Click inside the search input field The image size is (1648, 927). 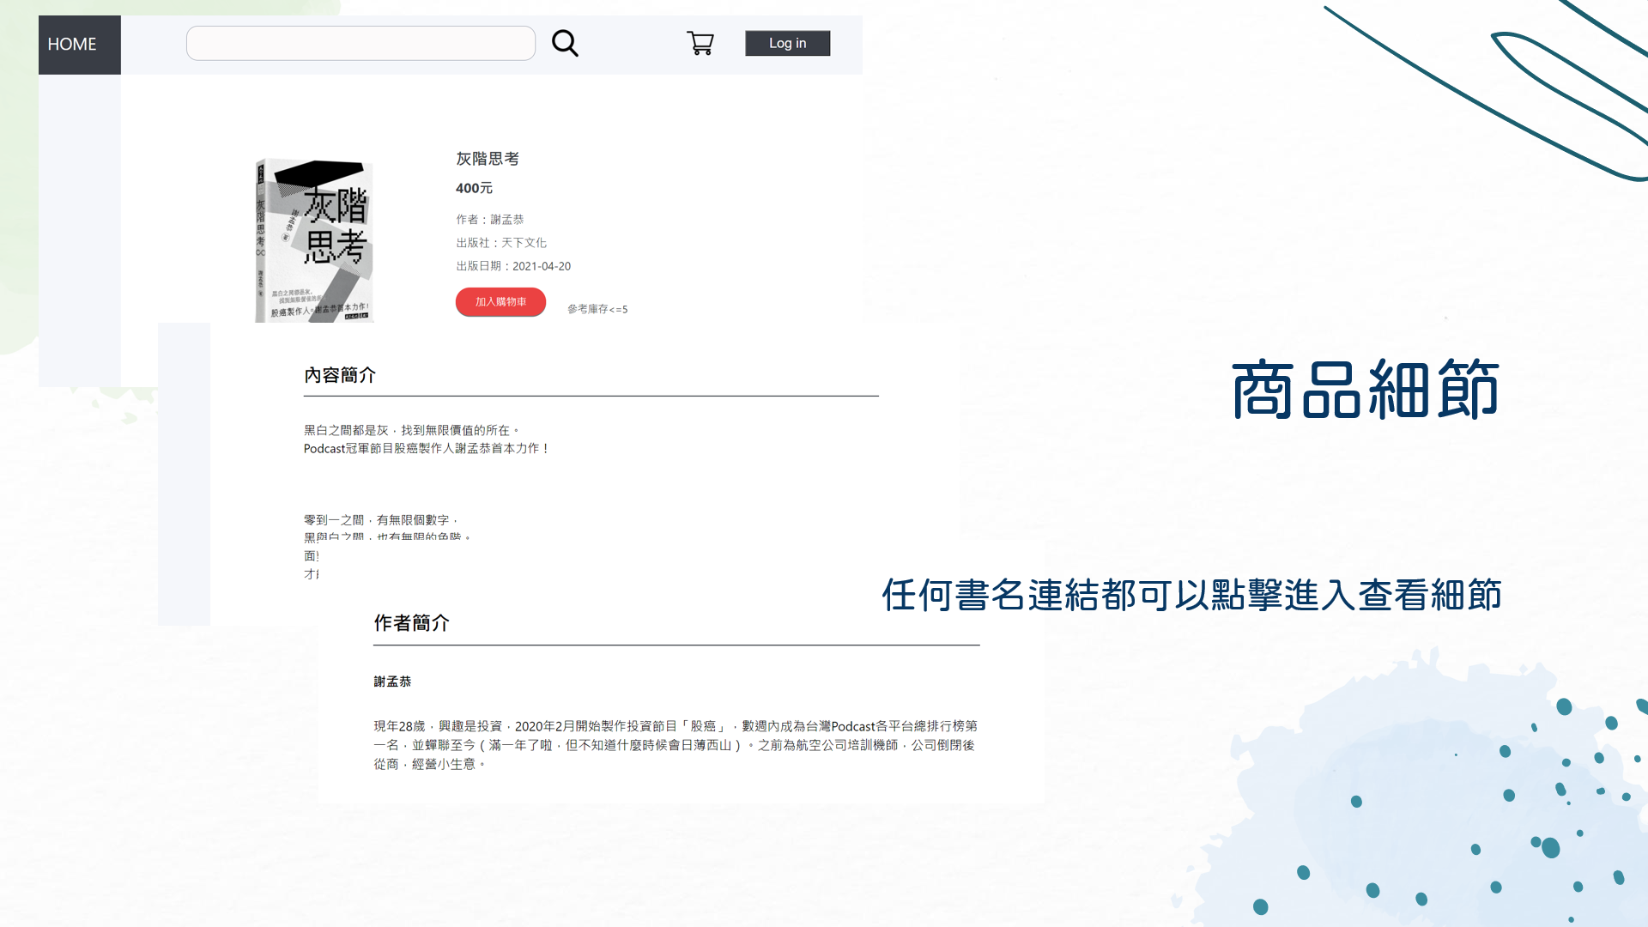[x=360, y=43]
